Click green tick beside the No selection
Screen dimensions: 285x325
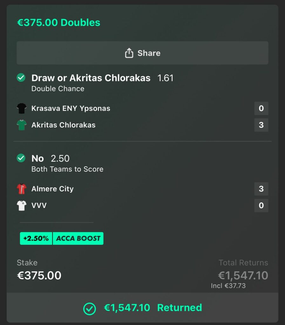(x=21, y=158)
